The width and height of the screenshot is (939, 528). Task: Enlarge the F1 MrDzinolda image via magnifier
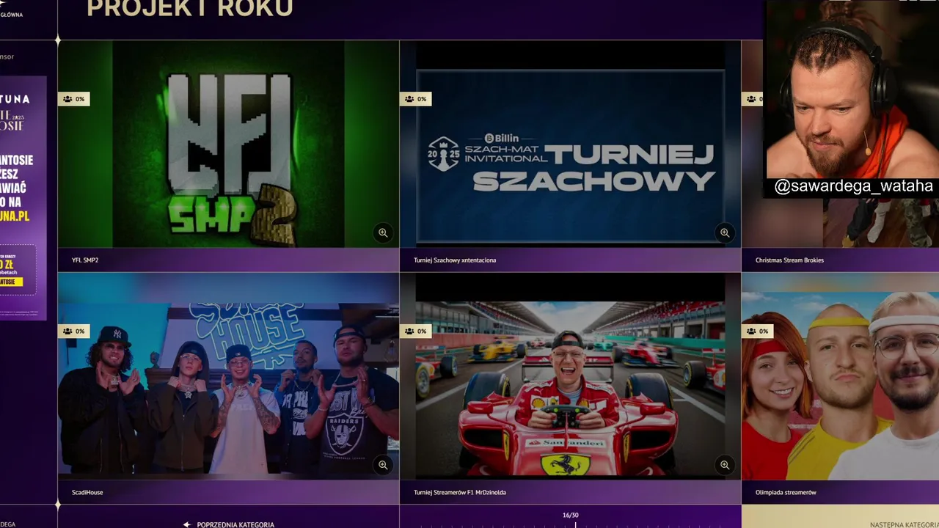pos(725,465)
